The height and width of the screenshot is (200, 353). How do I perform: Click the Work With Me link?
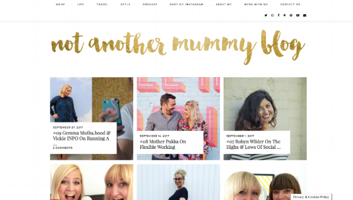coord(256,4)
